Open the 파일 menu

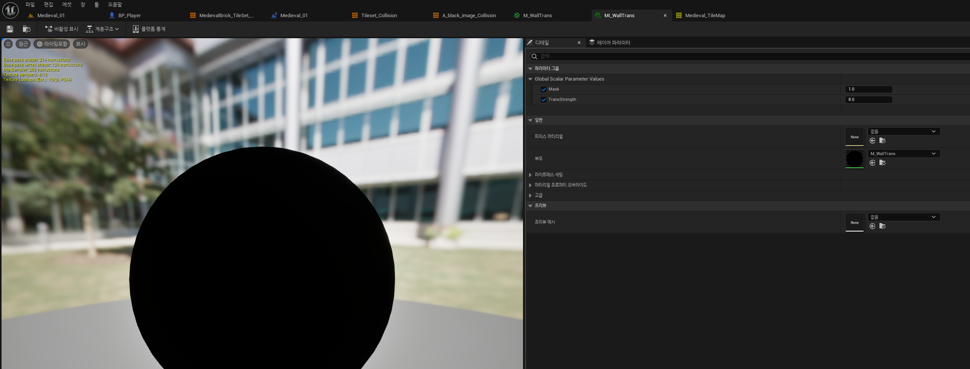tap(30, 5)
